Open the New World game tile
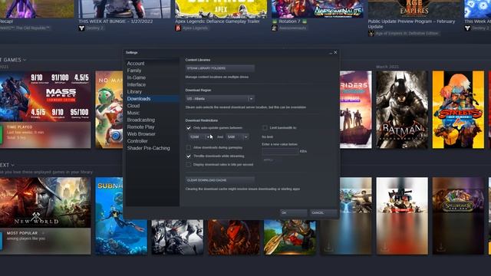The width and height of the screenshot is (491, 276). pos(45,202)
